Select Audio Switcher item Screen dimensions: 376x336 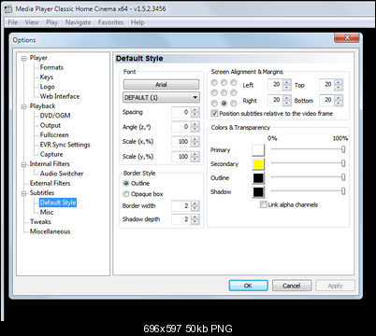(x=62, y=174)
